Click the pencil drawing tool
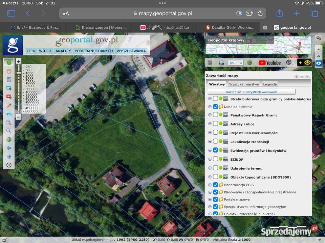The image size is (325, 243). pos(9,105)
